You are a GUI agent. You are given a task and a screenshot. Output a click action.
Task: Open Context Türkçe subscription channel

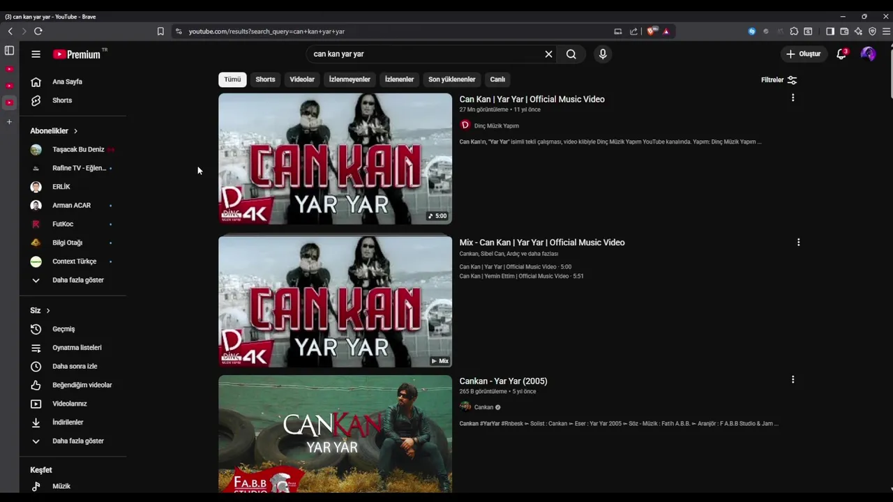coord(73,261)
